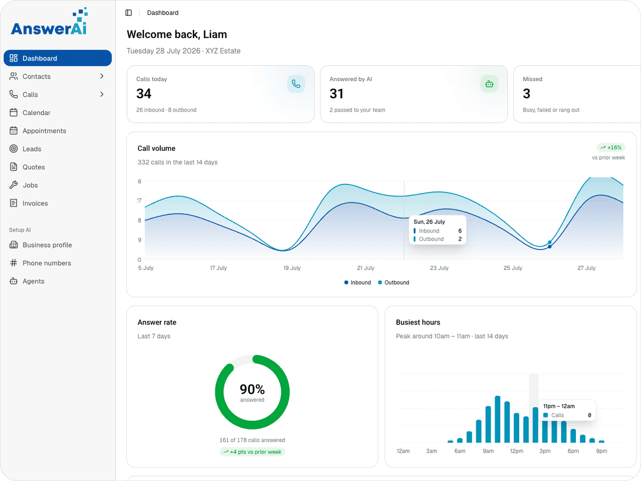Click the Dashboard grid icon in sidebar
The width and height of the screenshot is (641, 481).
pos(13,58)
